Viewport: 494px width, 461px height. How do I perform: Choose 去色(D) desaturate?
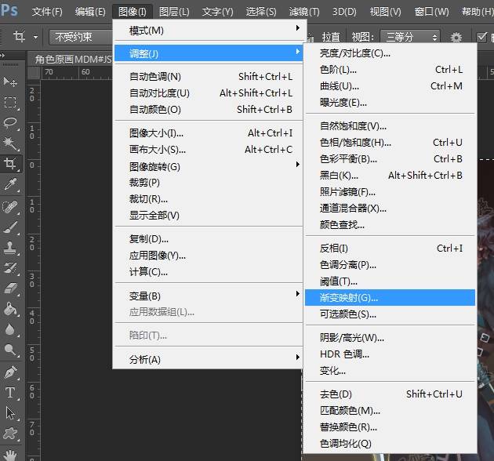point(390,394)
